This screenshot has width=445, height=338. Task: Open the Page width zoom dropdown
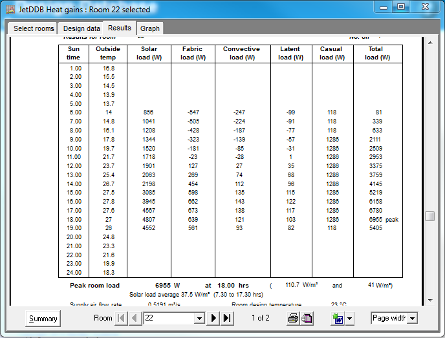pyautogui.click(x=413, y=318)
